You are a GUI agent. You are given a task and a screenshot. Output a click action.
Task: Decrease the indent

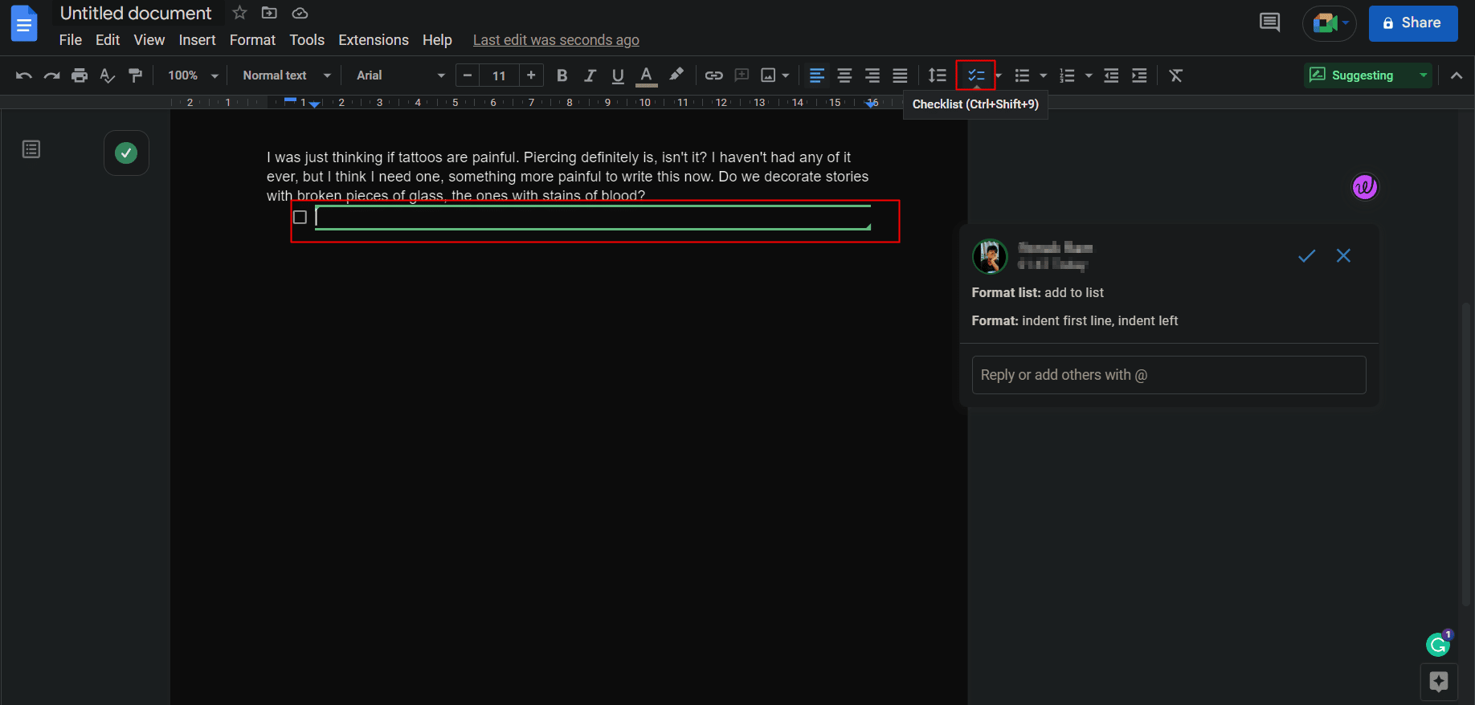[x=1111, y=75]
